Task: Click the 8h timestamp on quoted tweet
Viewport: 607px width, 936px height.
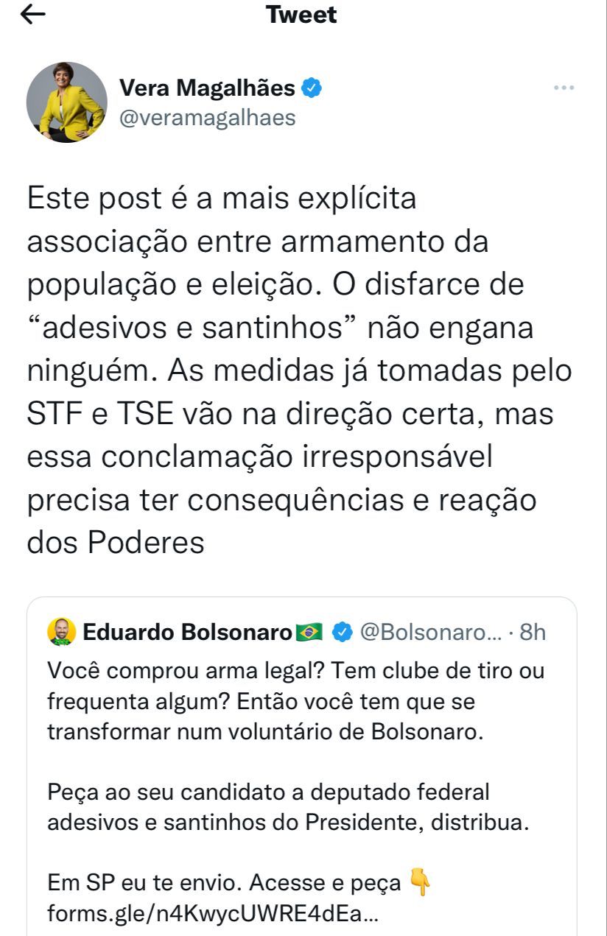Action: pos(533,632)
